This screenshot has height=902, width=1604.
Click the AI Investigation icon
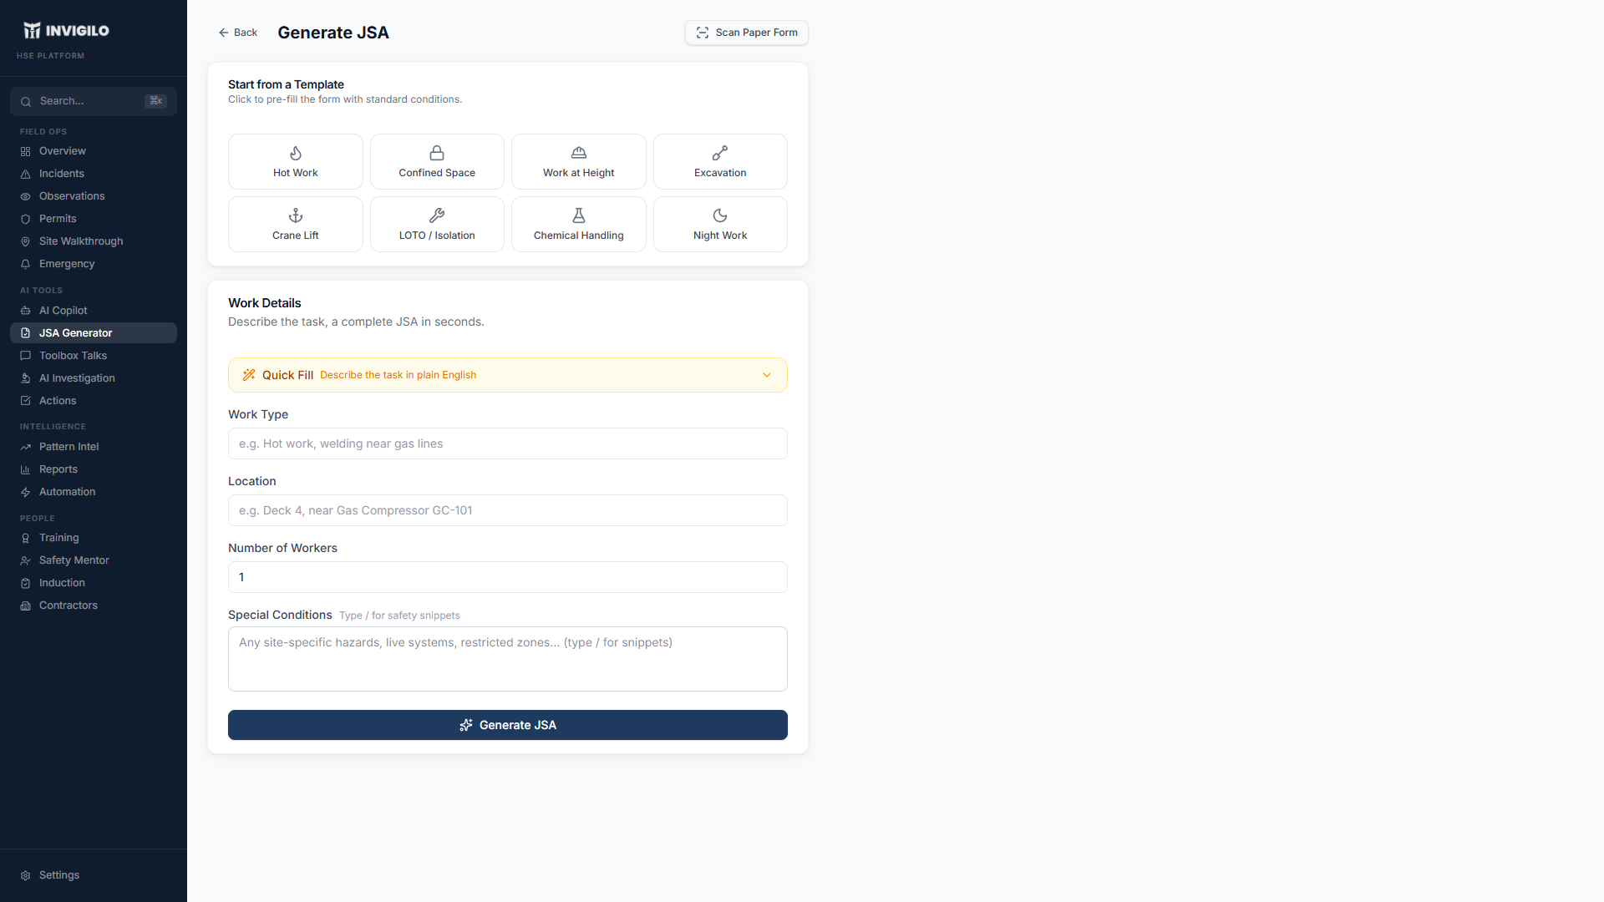tap(26, 379)
